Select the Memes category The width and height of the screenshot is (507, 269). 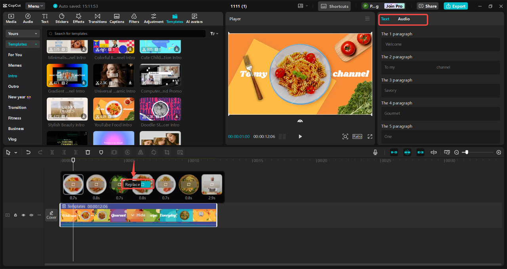[15, 65]
